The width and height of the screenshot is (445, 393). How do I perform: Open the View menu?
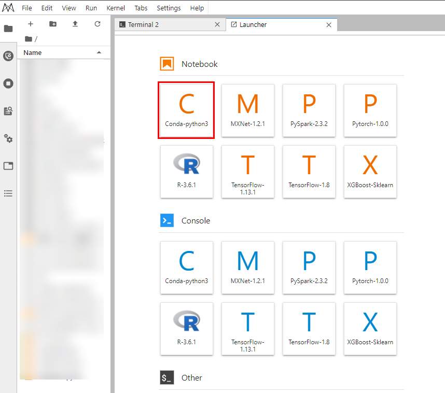click(x=69, y=8)
